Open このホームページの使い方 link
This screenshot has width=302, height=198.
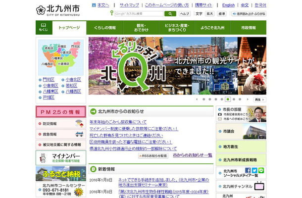coord(167,5)
